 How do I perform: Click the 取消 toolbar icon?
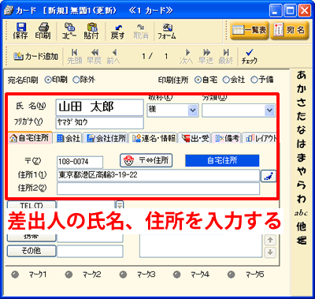[x=141, y=31]
